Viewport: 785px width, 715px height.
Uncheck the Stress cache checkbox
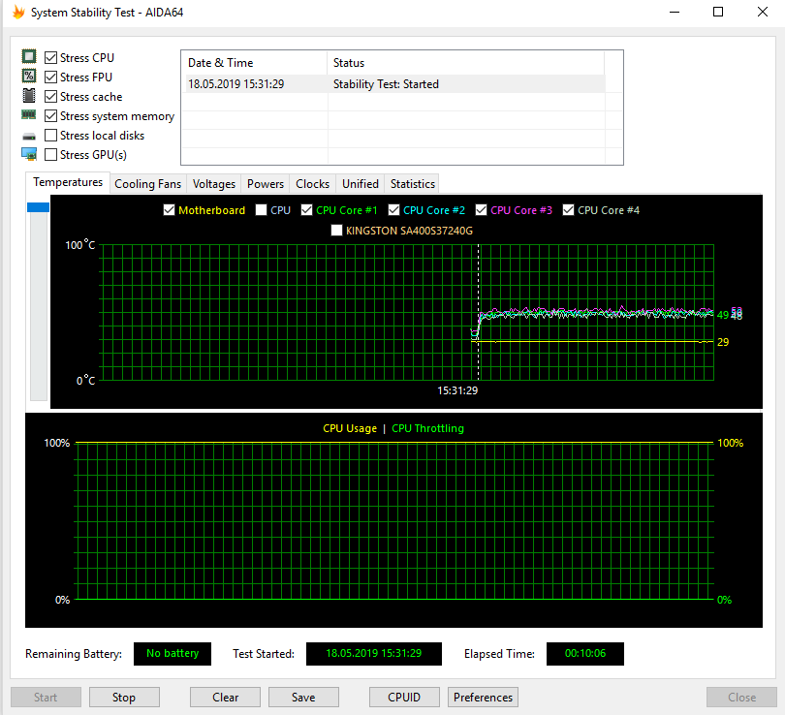coord(50,97)
